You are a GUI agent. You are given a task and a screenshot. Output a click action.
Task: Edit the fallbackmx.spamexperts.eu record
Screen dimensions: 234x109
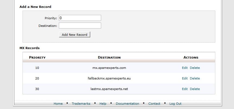pos(185,78)
